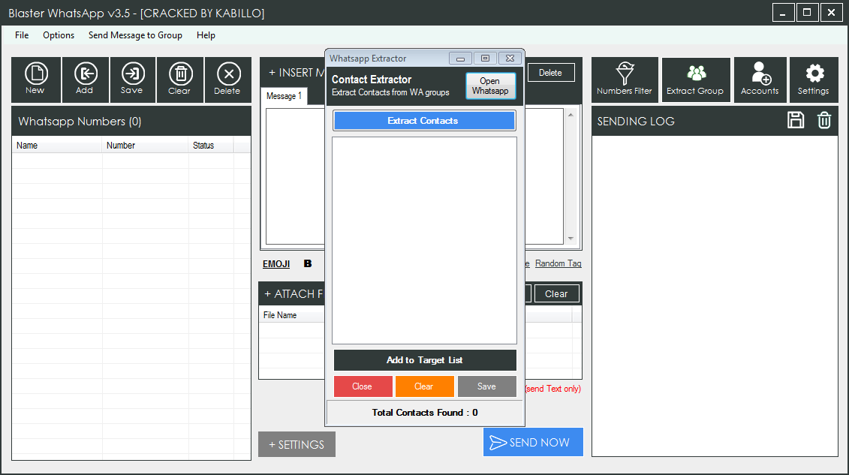Open the Extract Group tool
The height and width of the screenshot is (475, 849).
(x=696, y=80)
